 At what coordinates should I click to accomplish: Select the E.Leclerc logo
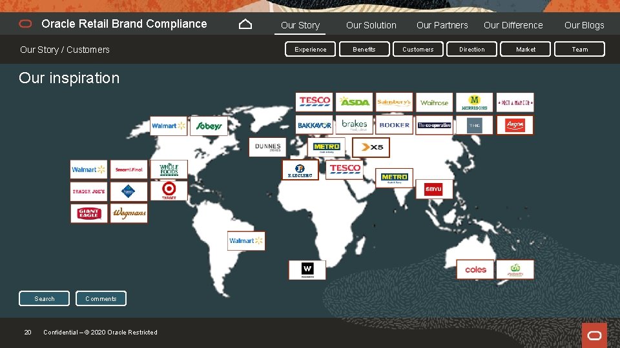click(x=300, y=170)
